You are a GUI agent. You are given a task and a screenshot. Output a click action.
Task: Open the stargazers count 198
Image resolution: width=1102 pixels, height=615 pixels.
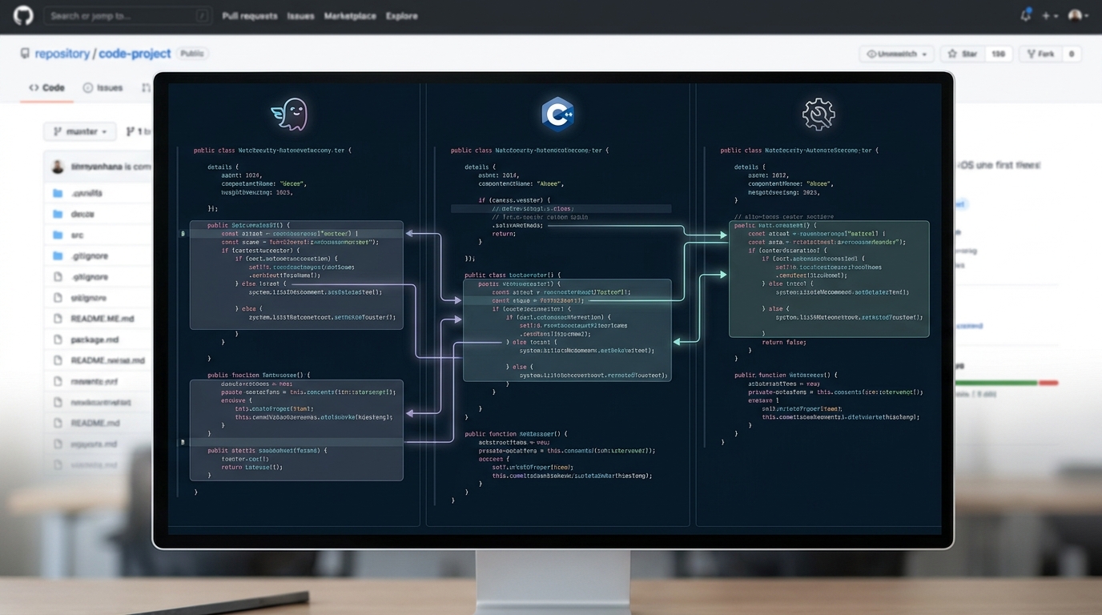click(x=998, y=54)
